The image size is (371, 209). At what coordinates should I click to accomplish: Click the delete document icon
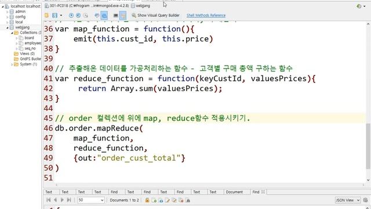(x=181, y=200)
